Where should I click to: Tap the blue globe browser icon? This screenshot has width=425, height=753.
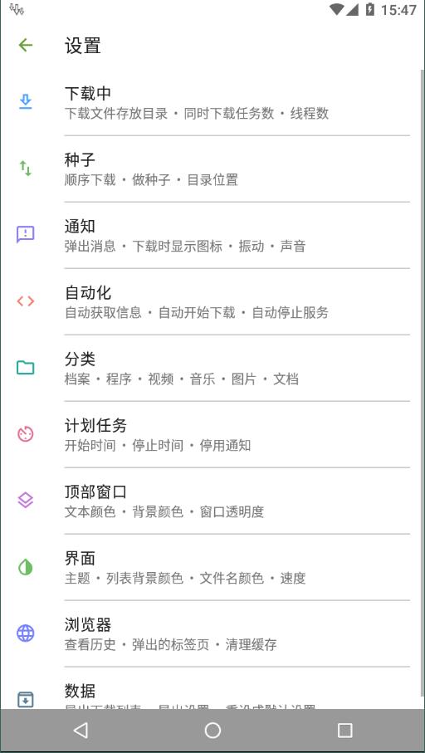point(26,633)
